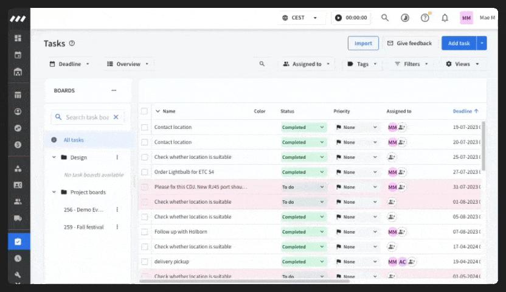Open the Tags filter dropdown
The image size is (506, 292).
[362, 64]
